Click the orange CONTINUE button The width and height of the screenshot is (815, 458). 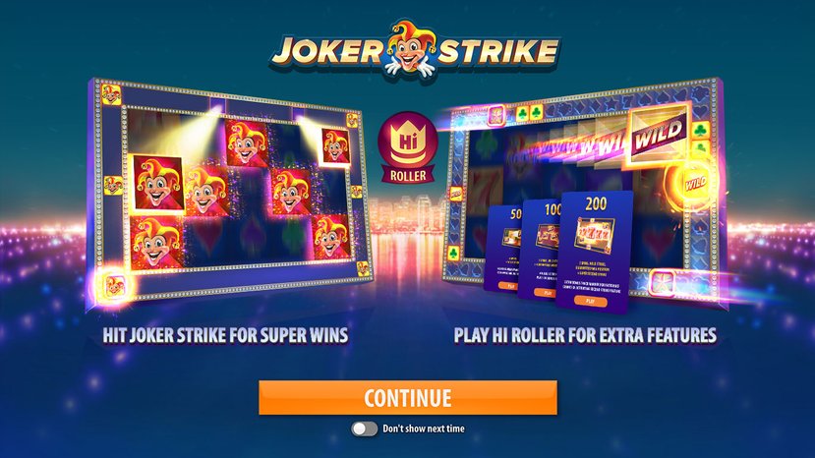point(408,398)
